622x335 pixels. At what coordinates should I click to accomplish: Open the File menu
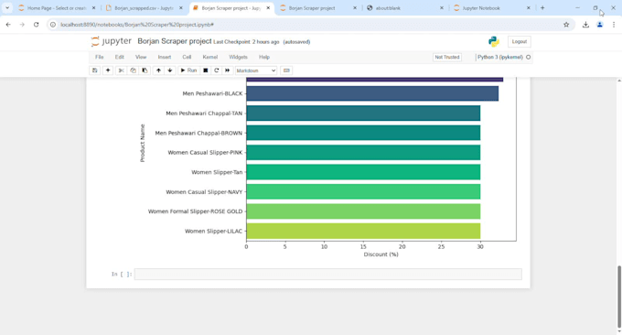tap(99, 57)
